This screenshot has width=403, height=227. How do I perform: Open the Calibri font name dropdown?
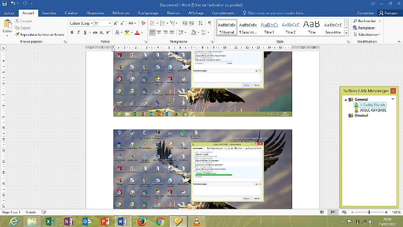click(91, 23)
